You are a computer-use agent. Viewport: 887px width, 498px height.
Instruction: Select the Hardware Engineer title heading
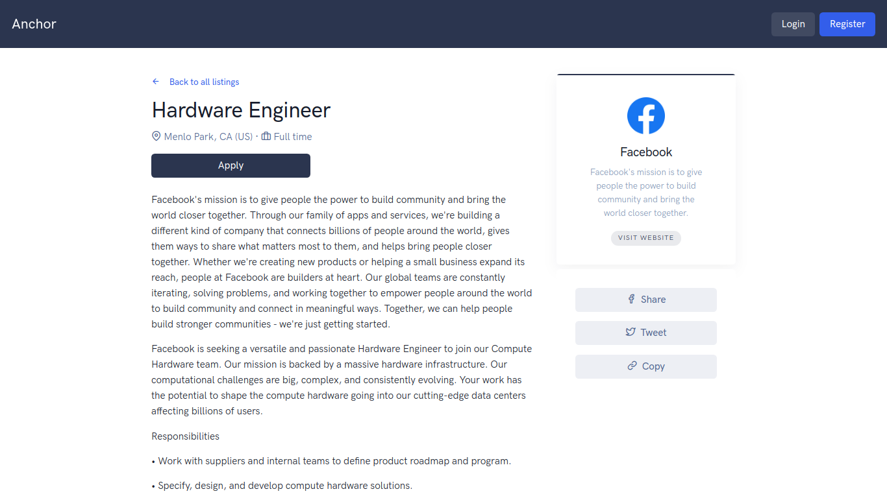tap(241, 110)
